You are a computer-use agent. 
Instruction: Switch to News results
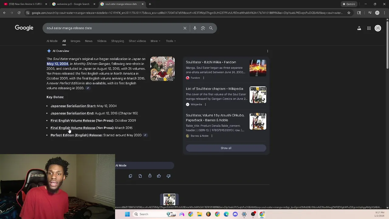pos(89,41)
